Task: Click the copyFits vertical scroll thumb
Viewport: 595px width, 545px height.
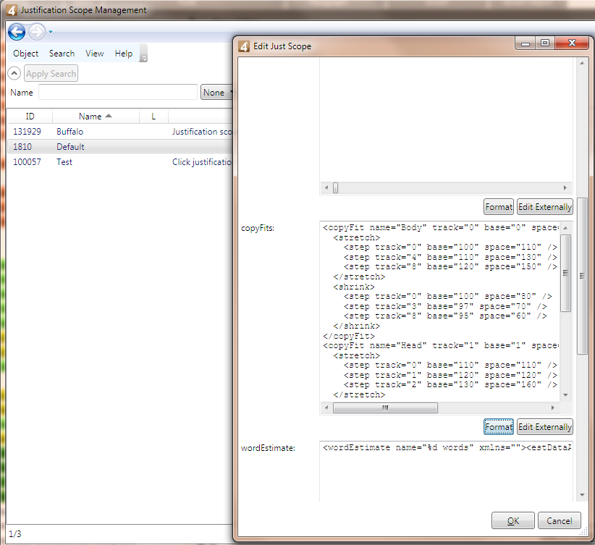Action: click(x=565, y=273)
